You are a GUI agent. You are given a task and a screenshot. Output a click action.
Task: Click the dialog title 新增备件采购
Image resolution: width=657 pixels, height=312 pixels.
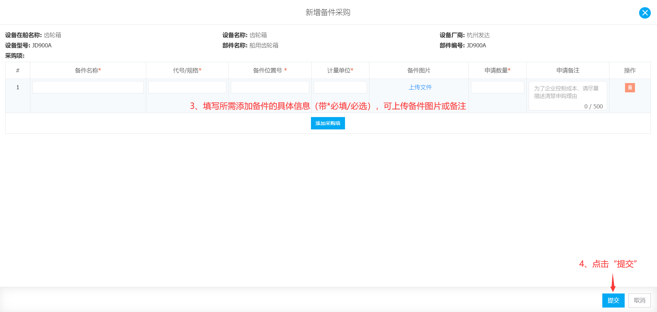pos(328,12)
